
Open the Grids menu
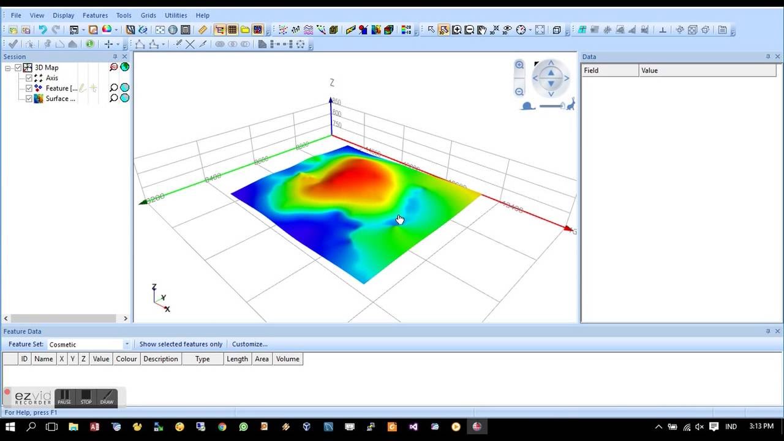pyautogui.click(x=148, y=15)
